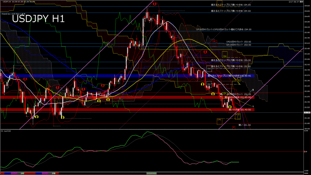The image size is (311, 175).
Task: Select the YDO box marker
Action: (209, 69)
